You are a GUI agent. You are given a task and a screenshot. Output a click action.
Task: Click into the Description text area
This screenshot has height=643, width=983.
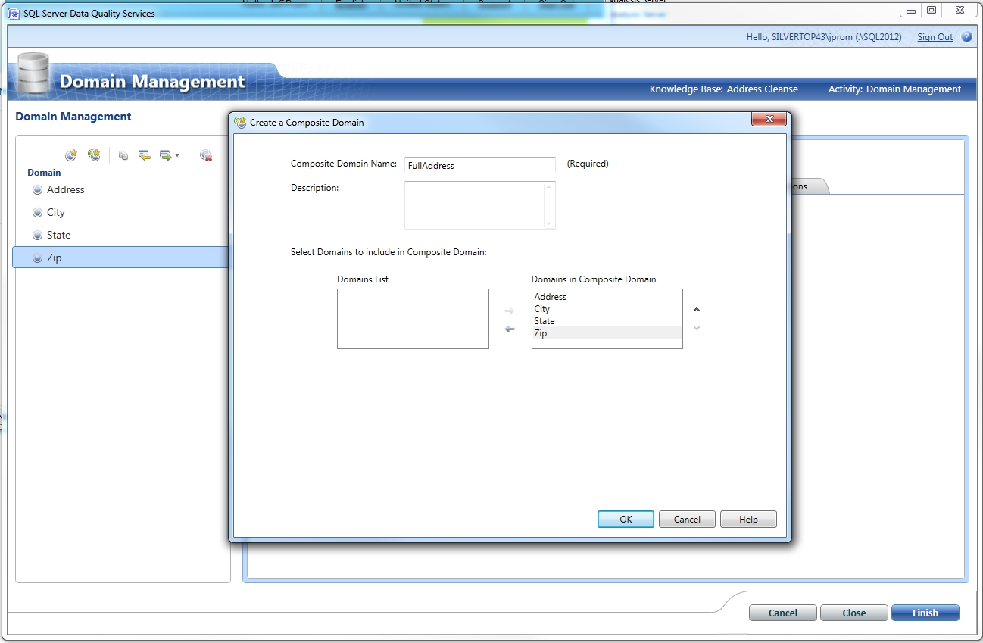pyautogui.click(x=474, y=205)
